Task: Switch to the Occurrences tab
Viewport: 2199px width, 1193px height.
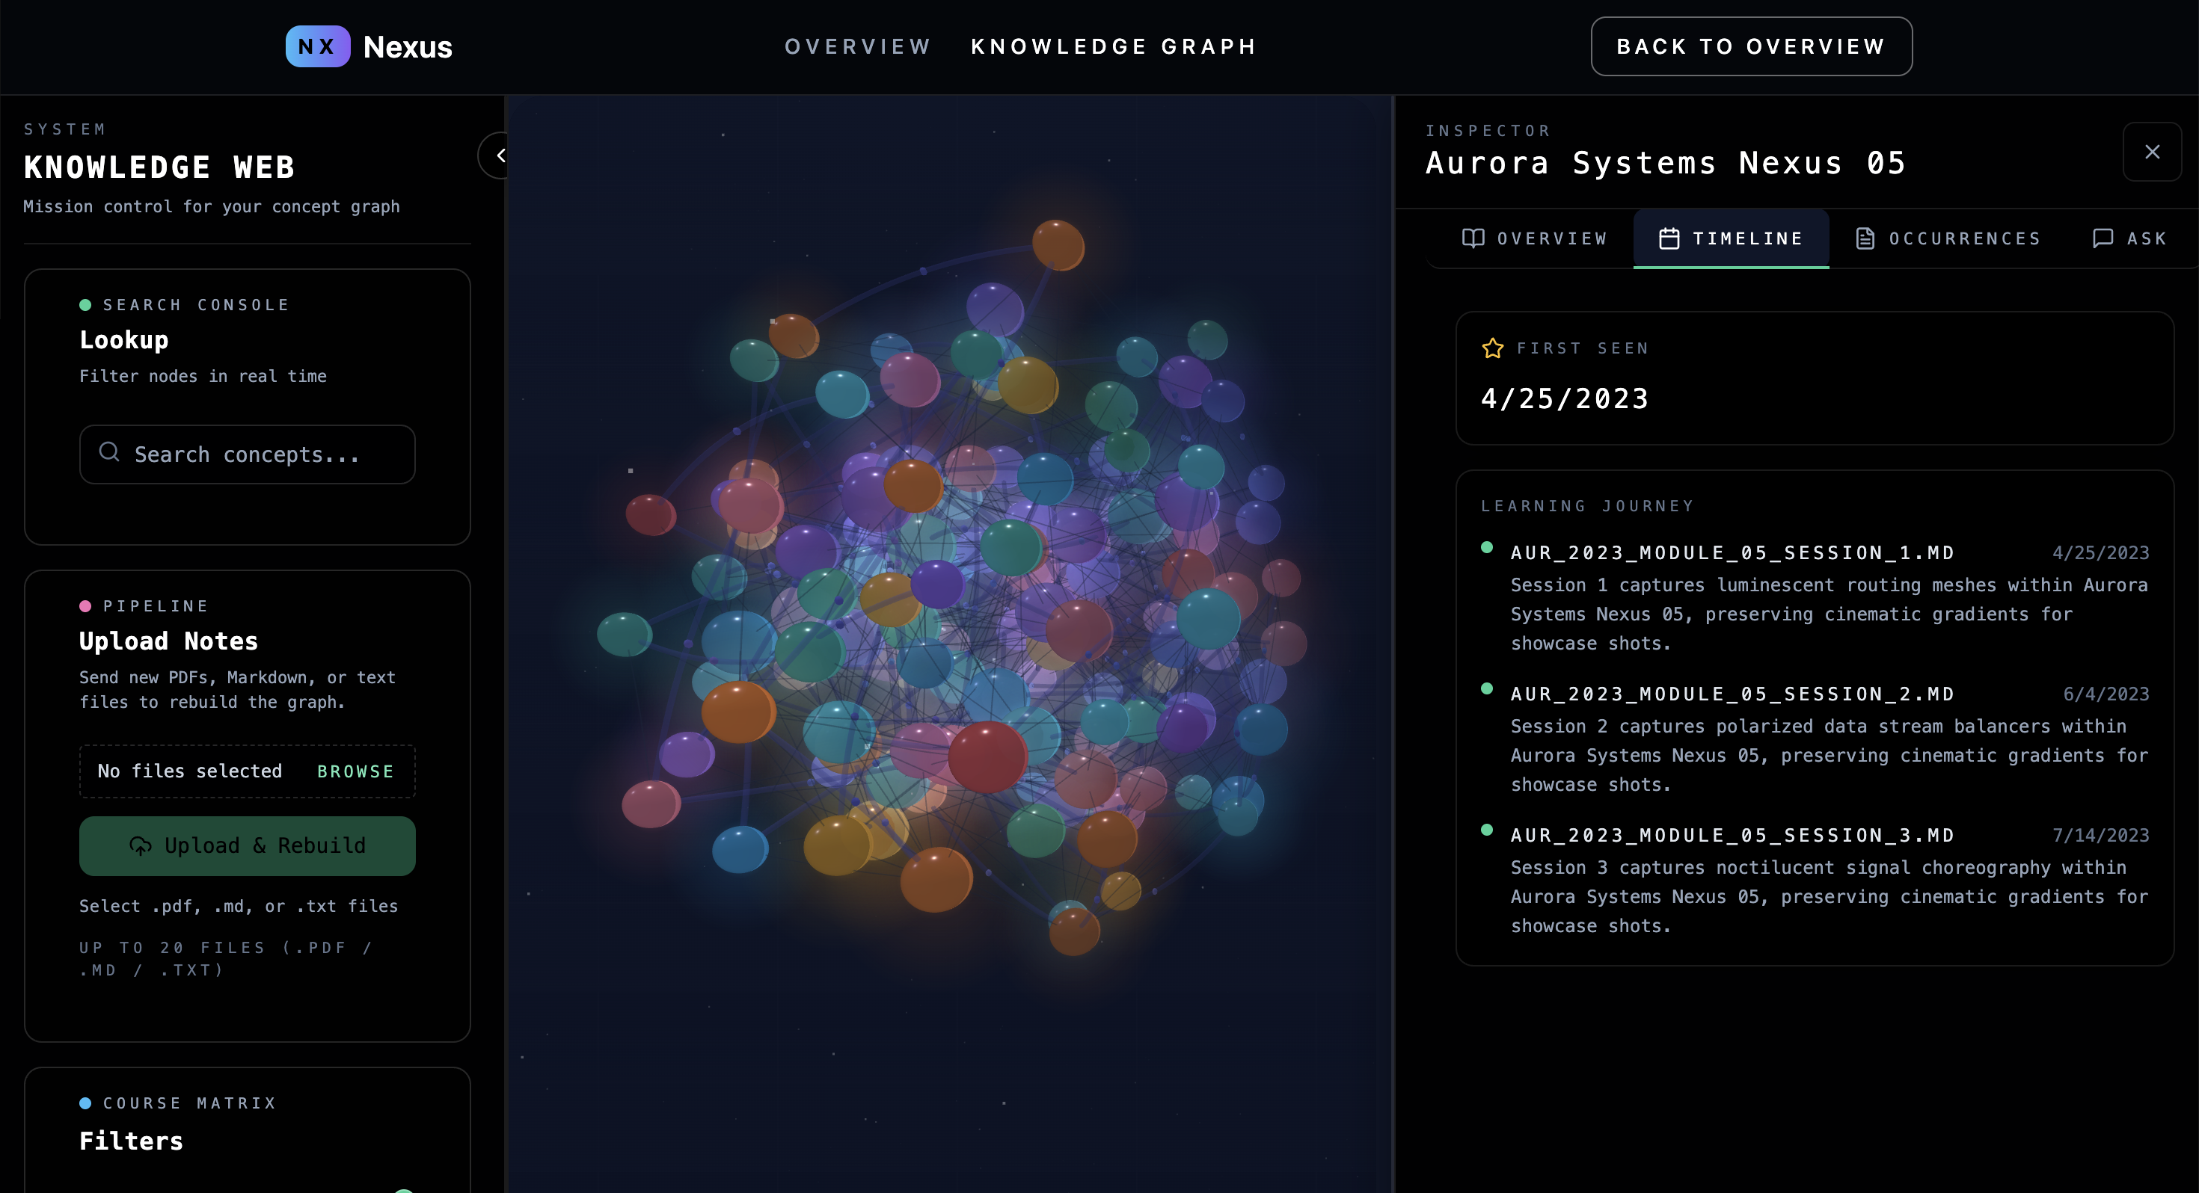Action: [x=1963, y=239]
